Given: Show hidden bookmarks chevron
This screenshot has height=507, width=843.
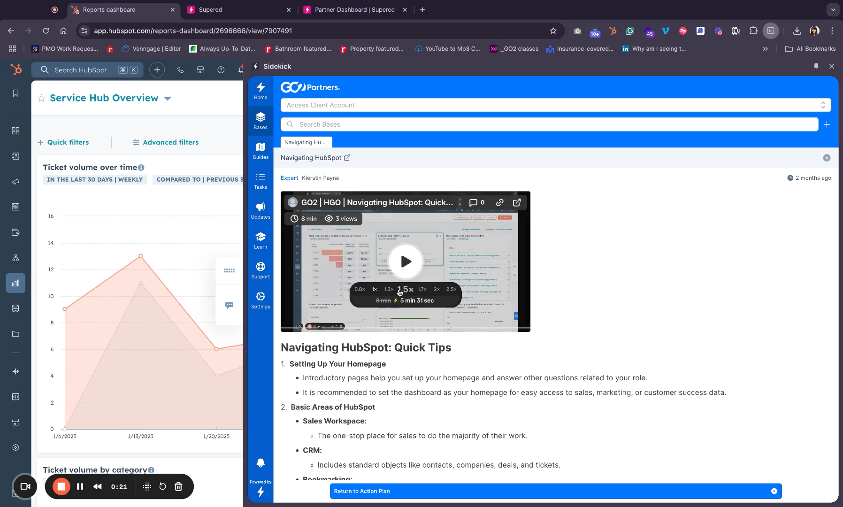Looking at the screenshot, I should coord(765,49).
